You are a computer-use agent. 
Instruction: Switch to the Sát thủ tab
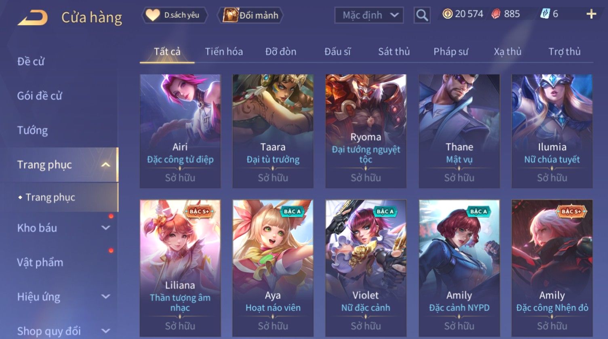(394, 52)
